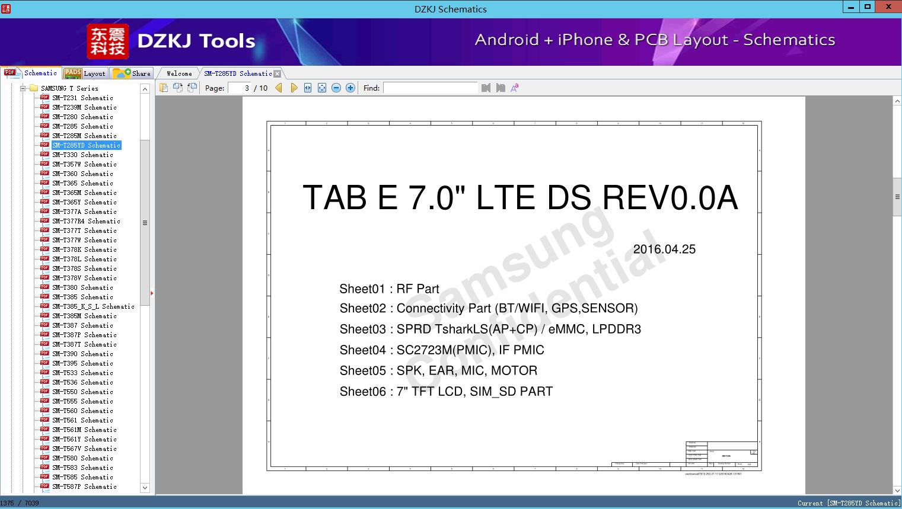902x509 pixels.
Task: Fit page to width
Action: click(x=308, y=88)
